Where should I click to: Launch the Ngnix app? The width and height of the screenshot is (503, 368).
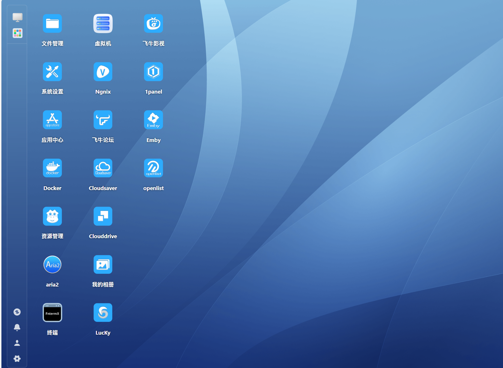(103, 72)
